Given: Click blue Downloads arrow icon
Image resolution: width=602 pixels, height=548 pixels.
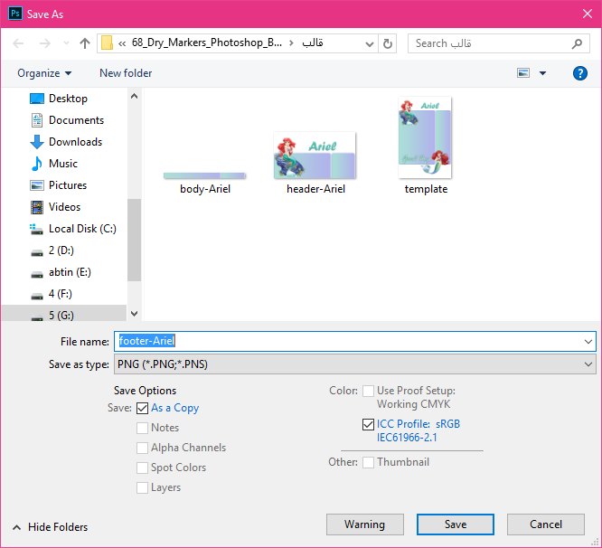Looking at the screenshot, I should [x=37, y=142].
